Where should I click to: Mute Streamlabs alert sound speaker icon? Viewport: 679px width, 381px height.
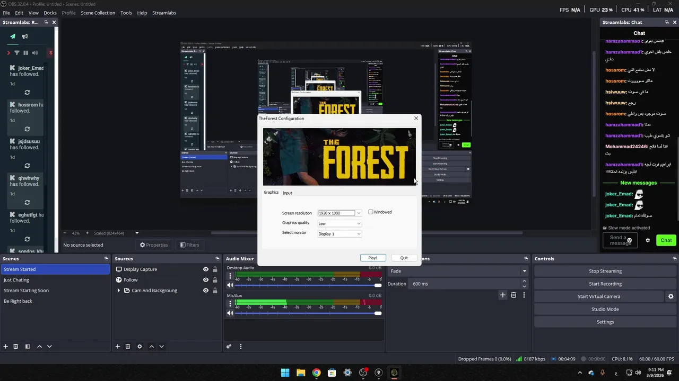[x=35, y=53]
